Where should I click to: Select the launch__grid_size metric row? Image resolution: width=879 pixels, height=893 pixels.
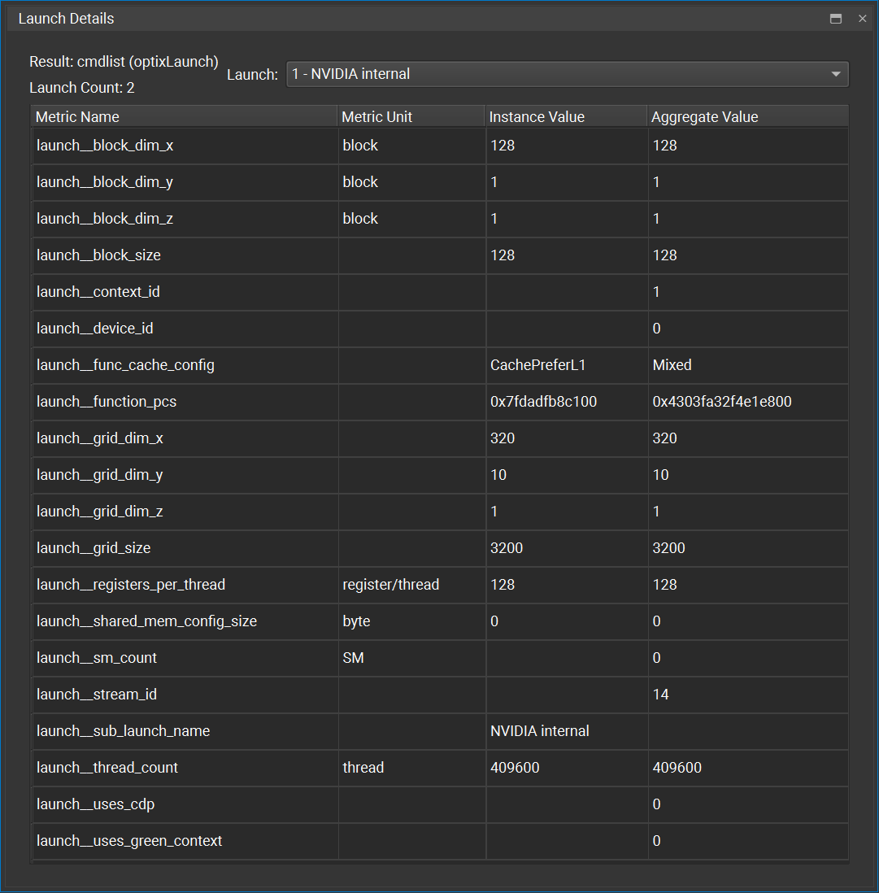[94, 548]
